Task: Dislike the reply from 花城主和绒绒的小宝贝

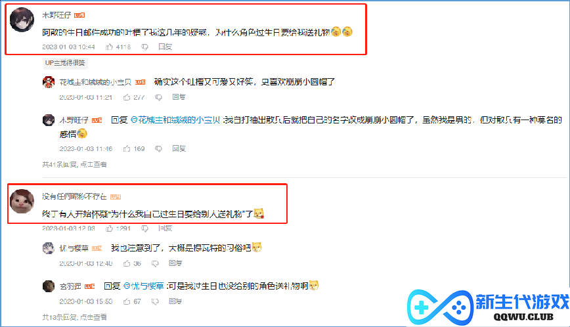Action: pos(158,97)
